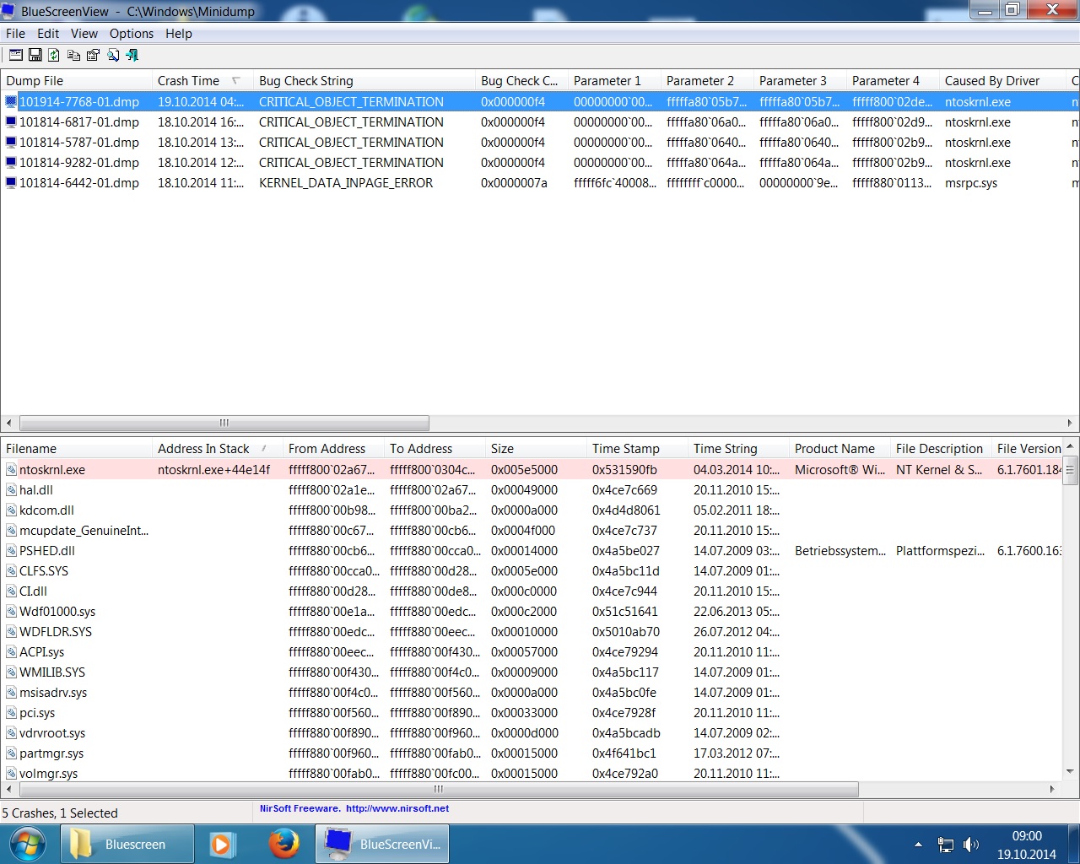Open Properties via the toolbar icon
1080x864 pixels.
coord(93,55)
